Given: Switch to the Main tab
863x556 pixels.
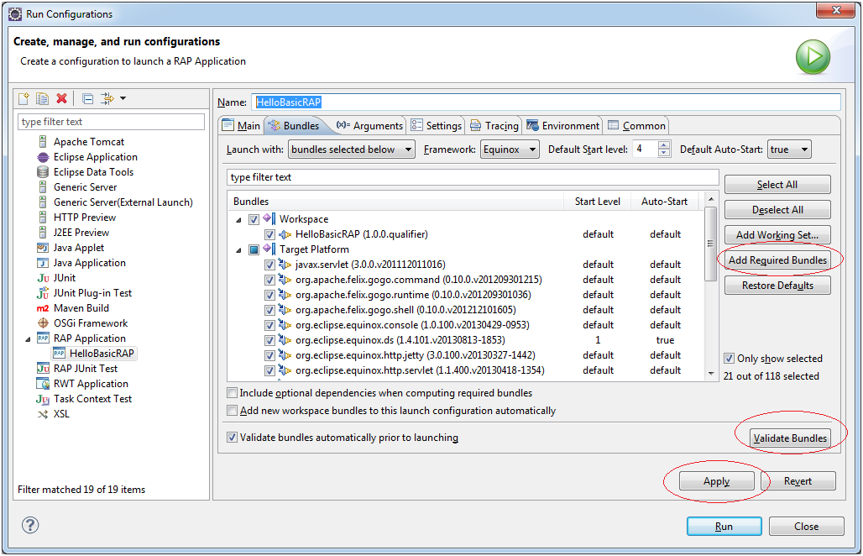Looking at the screenshot, I should (x=241, y=125).
